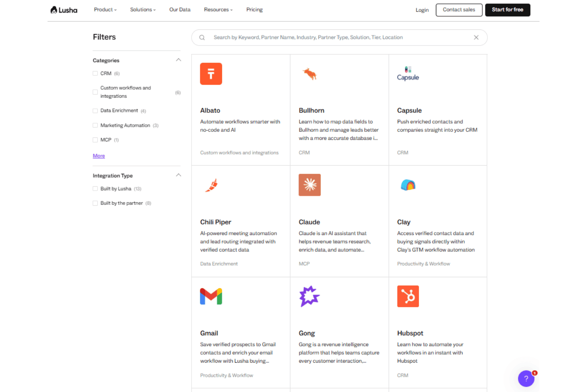Open the Chili Piper card title
This screenshot has width=587, height=392.
(216, 222)
